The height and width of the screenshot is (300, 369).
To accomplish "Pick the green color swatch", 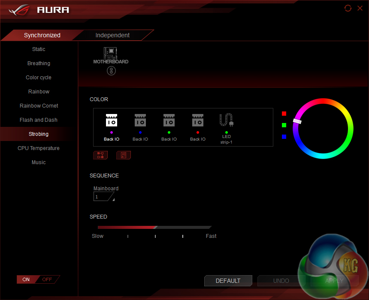I will 284,125.
